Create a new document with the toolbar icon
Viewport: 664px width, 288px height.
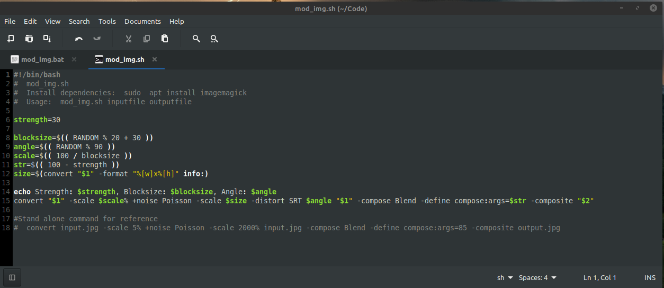click(x=11, y=39)
